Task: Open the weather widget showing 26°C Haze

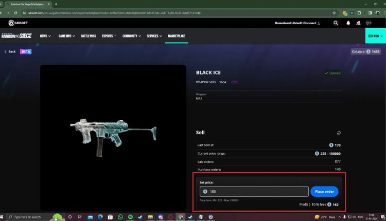Action: (325, 217)
